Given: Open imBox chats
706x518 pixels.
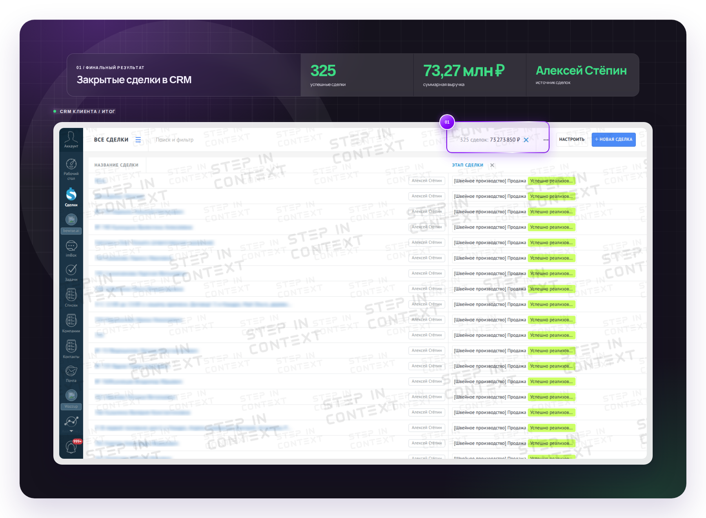Looking at the screenshot, I should (x=71, y=249).
